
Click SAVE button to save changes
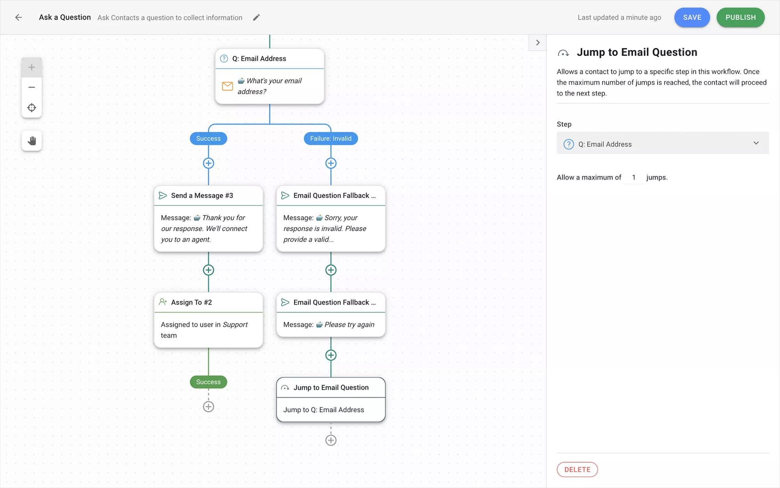coord(692,18)
